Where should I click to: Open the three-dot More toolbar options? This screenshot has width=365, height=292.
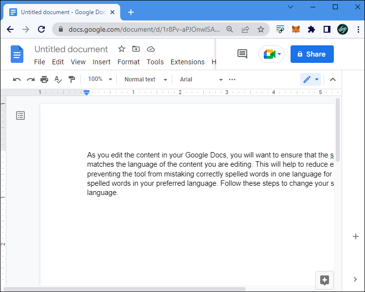pyautogui.click(x=232, y=79)
